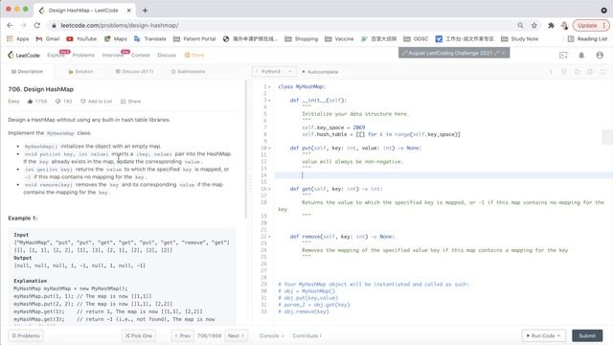Reload the page

tap(37, 26)
